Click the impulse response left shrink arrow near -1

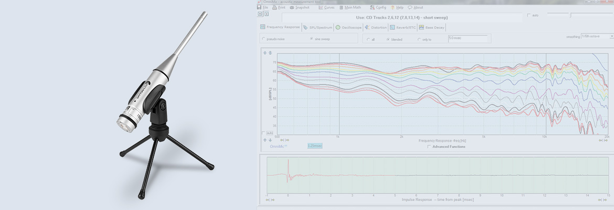[x=268, y=200]
